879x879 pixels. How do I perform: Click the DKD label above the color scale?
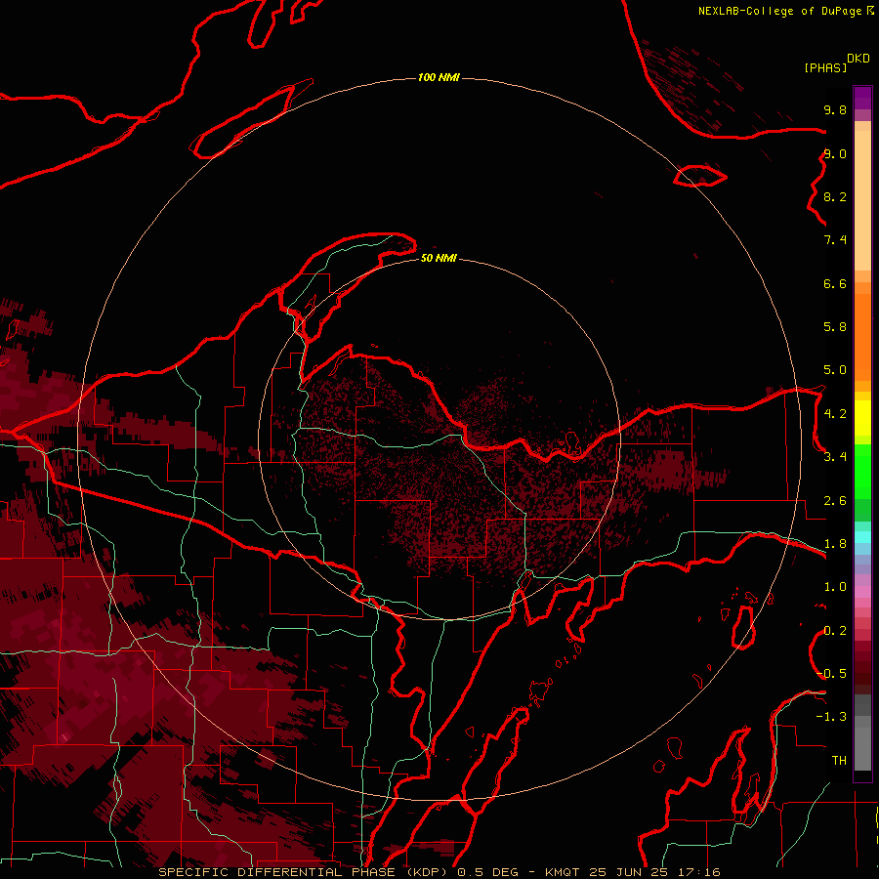858,59
